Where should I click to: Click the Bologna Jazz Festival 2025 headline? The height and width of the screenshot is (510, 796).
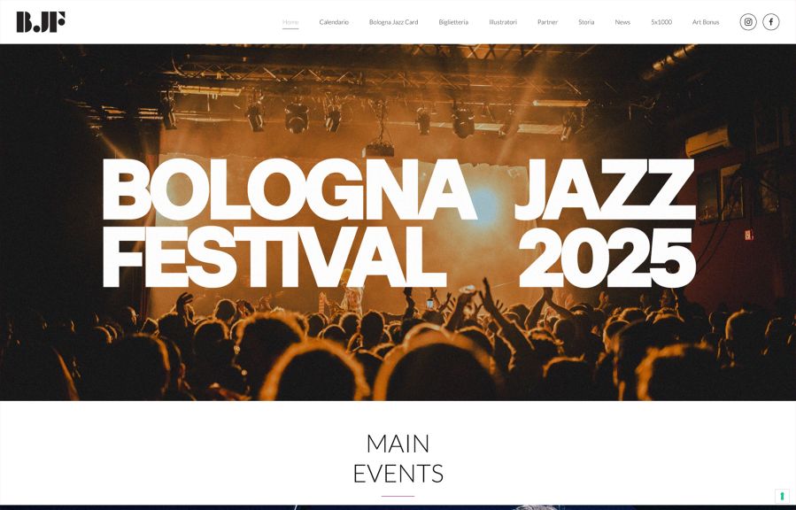(x=398, y=223)
